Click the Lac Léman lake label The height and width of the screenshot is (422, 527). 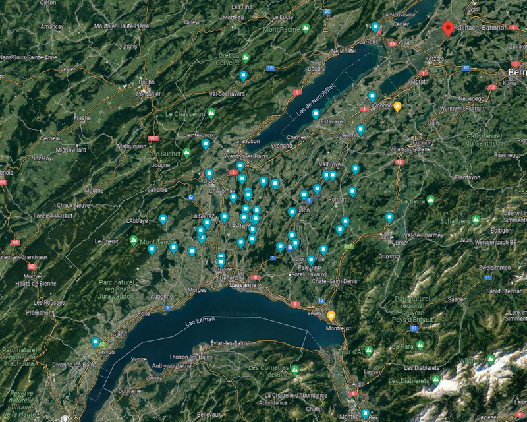tap(200, 322)
